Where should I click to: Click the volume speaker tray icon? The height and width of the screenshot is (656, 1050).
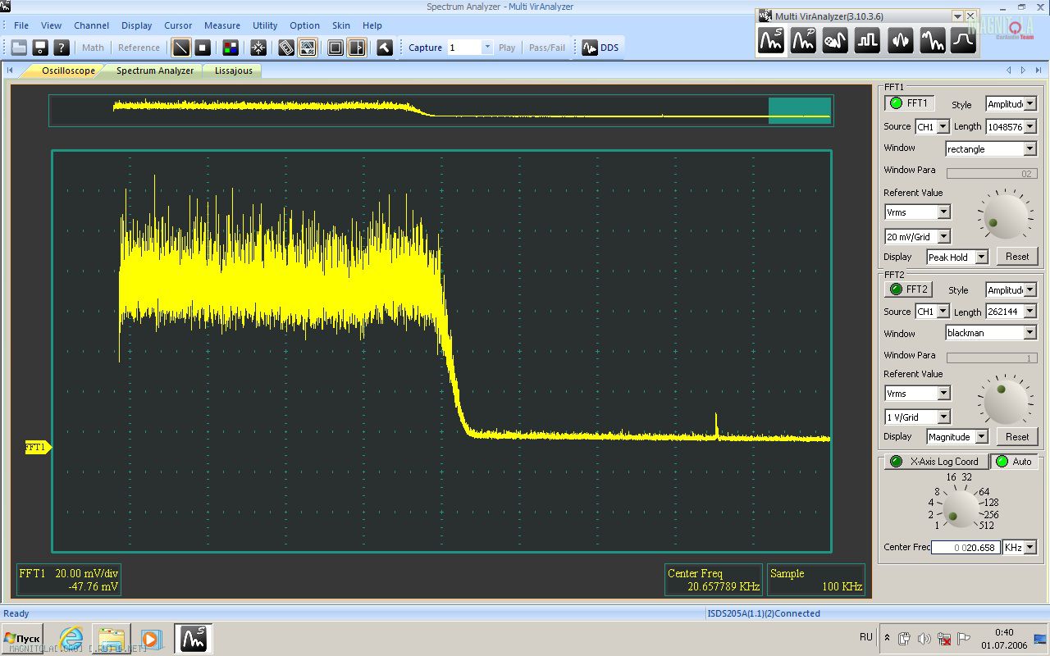[924, 638]
